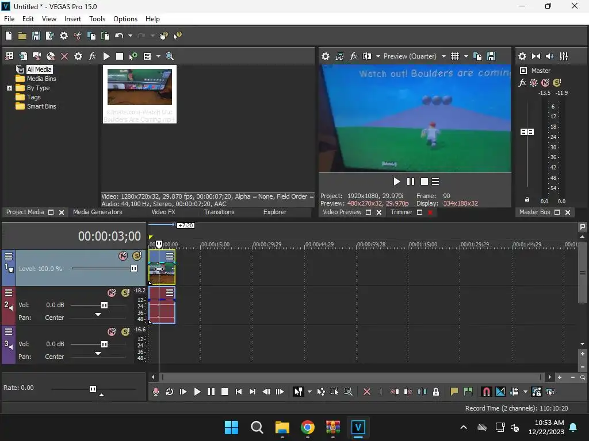Save a snapshot of the preview to file
Image resolution: width=589 pixels, height=441 pixels.
click(491, 56)
